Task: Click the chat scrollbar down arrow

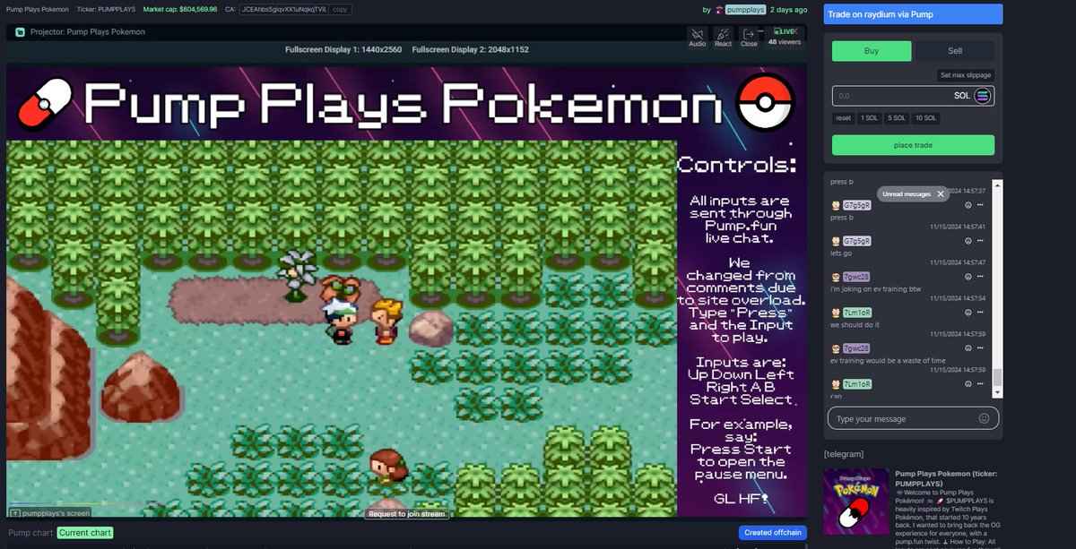Action: (x=997, y=394)
